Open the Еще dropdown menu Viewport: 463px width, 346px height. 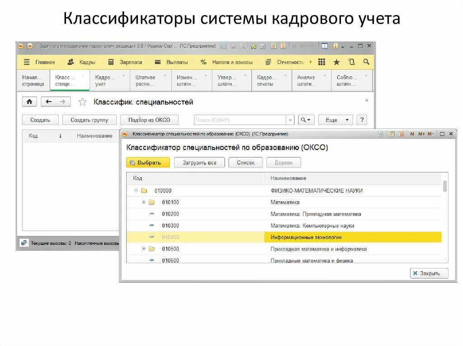(x=335, y=120)
